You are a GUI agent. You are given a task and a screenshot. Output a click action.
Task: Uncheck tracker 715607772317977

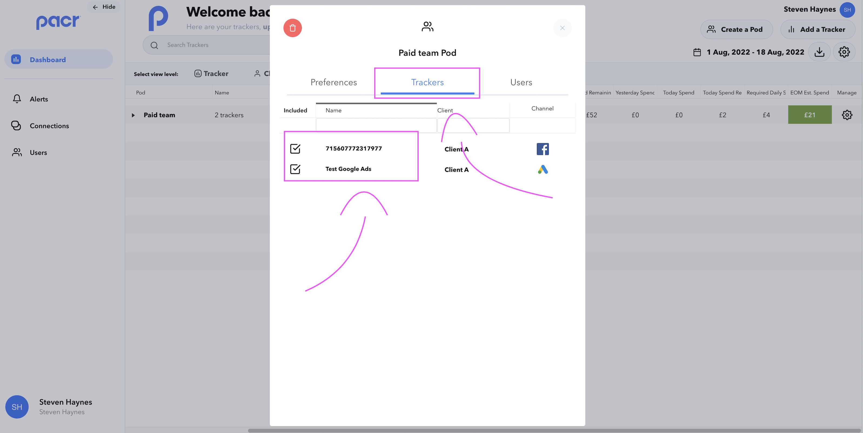pos(295,148)
